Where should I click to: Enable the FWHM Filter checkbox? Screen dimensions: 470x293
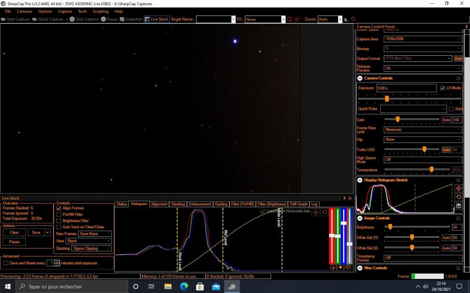59,215
